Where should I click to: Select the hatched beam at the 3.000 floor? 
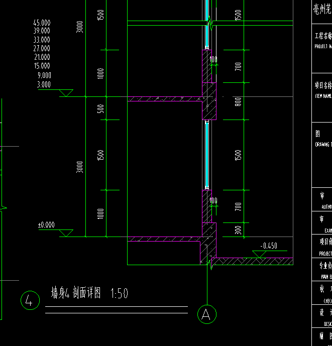(209, 101)
